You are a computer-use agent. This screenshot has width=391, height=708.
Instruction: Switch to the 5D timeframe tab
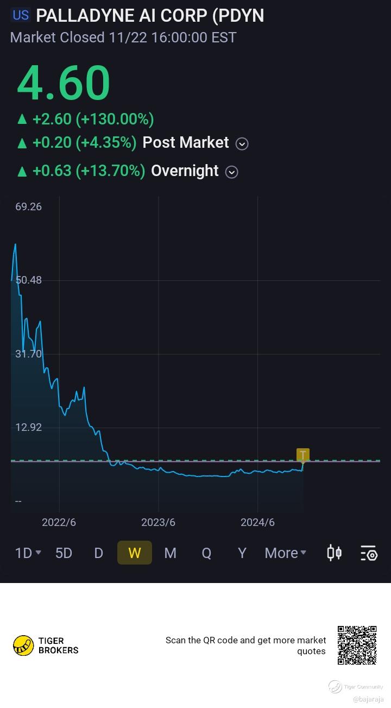tap(64, 553)
